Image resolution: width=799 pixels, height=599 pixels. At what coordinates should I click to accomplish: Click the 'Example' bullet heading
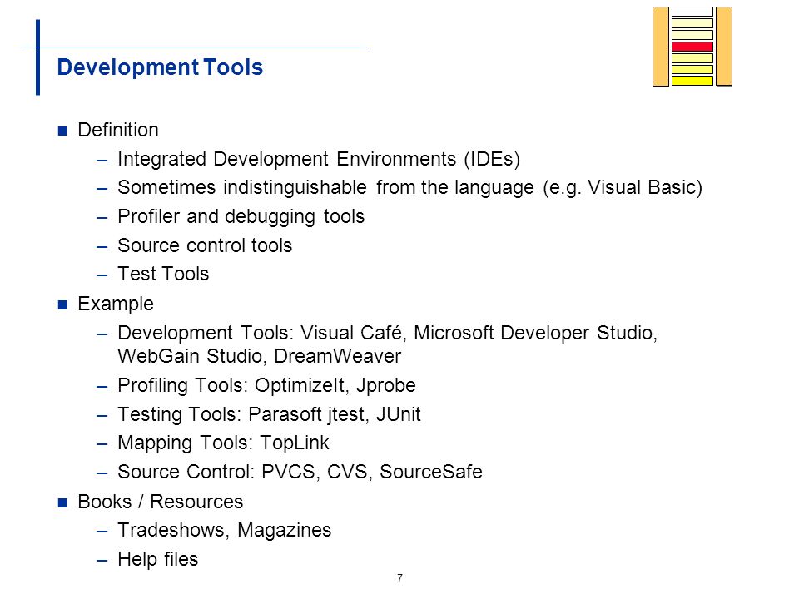116,304
